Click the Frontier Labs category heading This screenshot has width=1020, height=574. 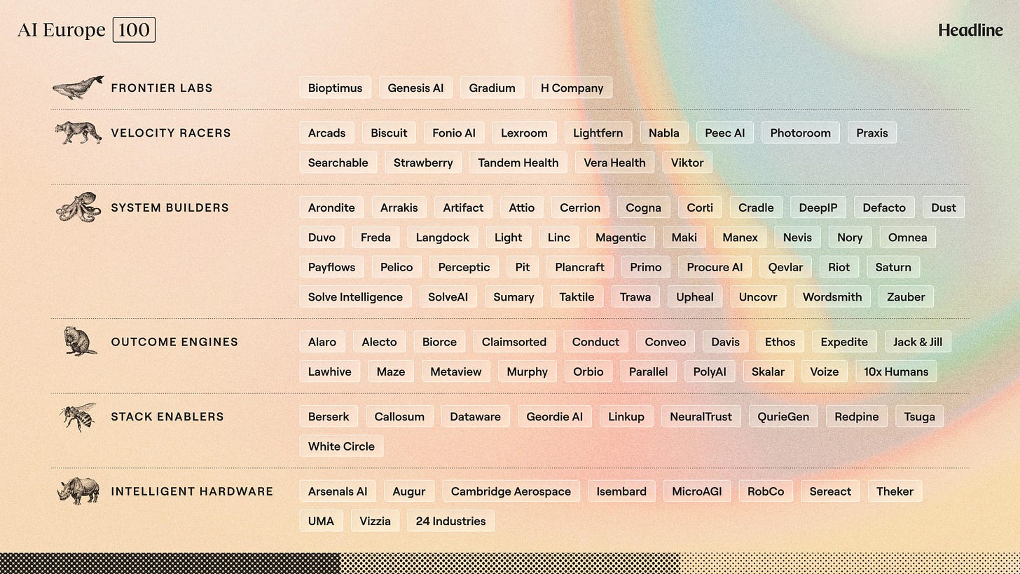[162, 88]
